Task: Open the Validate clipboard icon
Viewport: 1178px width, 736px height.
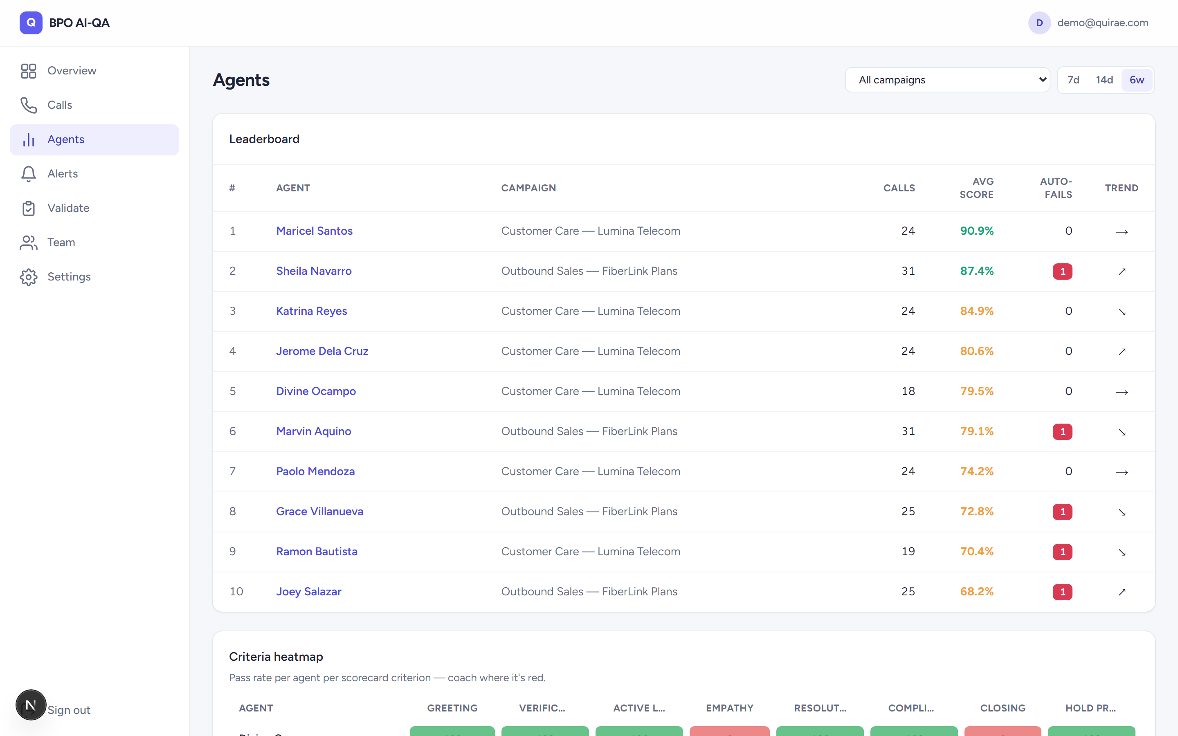Action: pos(29,209)
